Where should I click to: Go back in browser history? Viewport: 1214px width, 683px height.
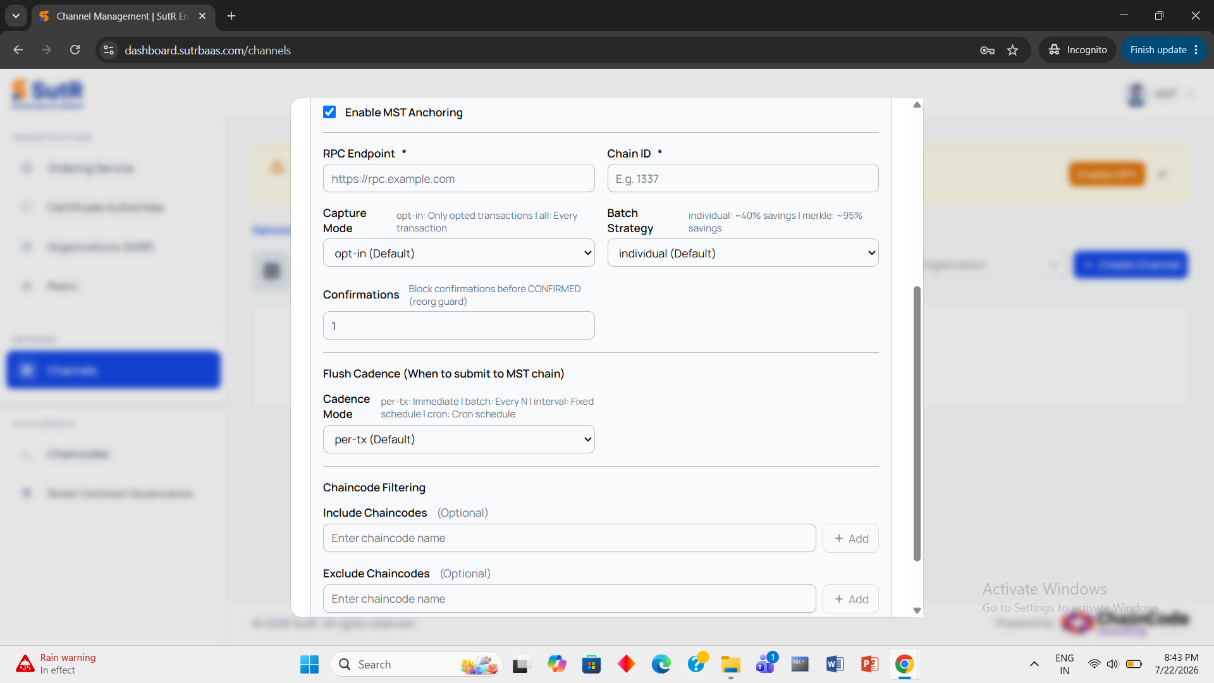pos(18,50)
